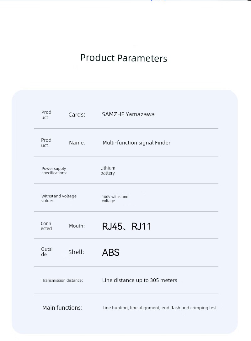
Task: Click the Cards: label
Action: [77, 115]
